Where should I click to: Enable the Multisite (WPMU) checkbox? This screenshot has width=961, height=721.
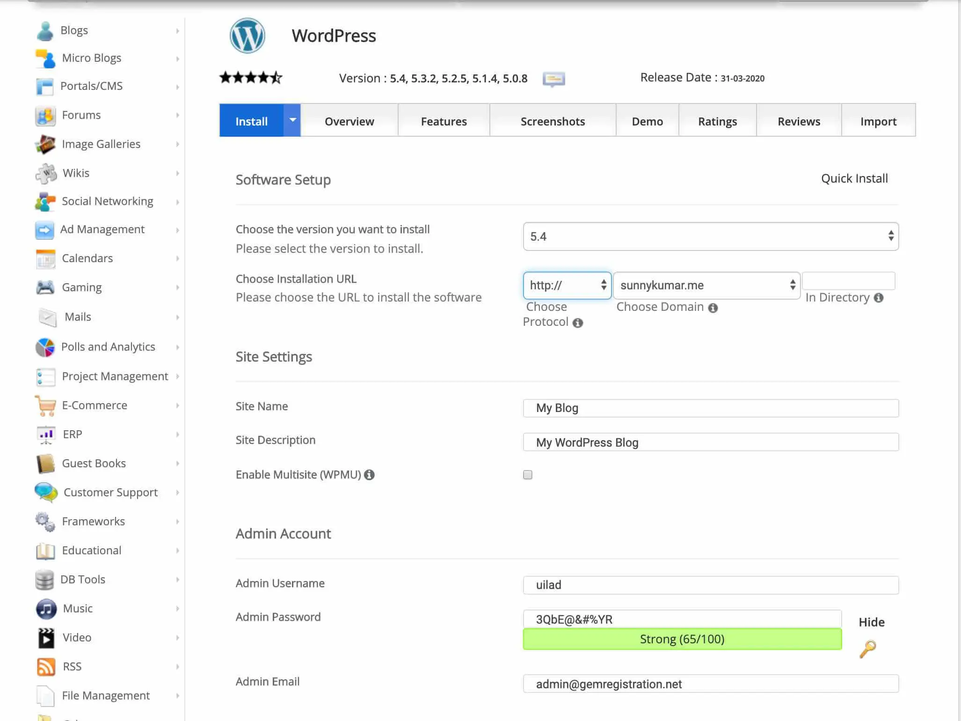pos(528,475)
